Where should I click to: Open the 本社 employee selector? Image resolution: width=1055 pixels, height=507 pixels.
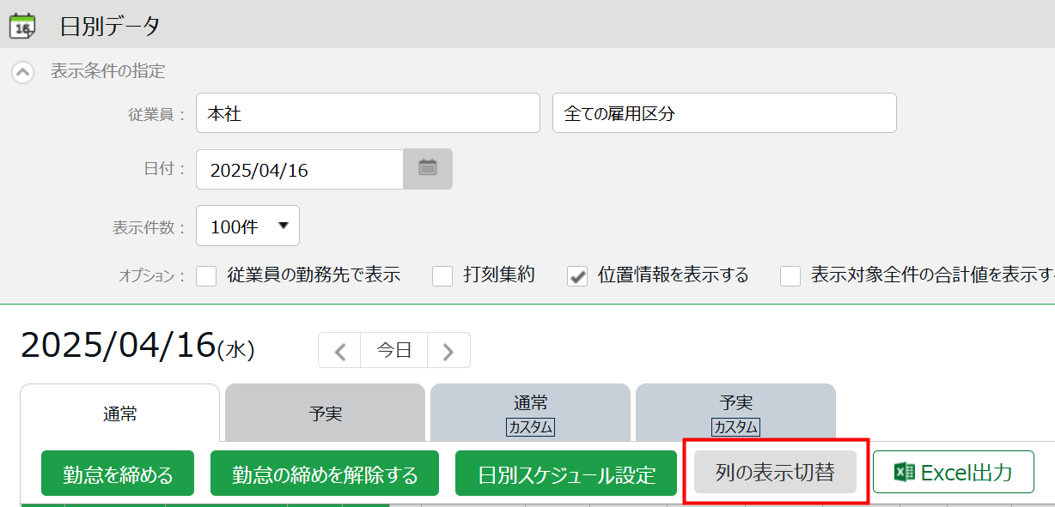point(368,113)
